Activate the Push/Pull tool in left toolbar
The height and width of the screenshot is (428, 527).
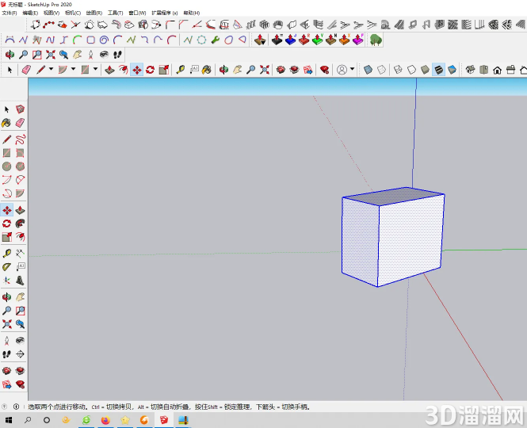pos(20,210)
